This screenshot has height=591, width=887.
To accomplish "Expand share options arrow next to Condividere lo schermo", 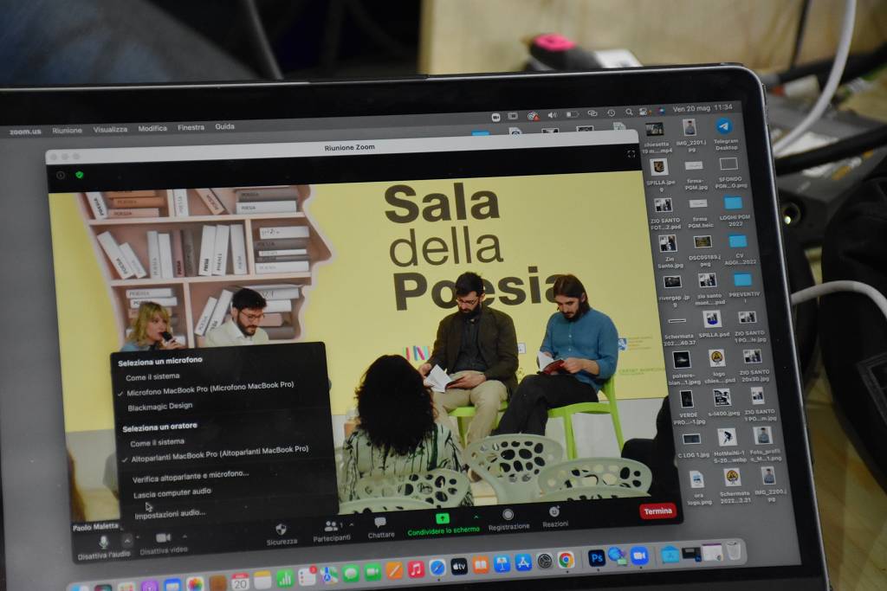I will pos(476,517).
